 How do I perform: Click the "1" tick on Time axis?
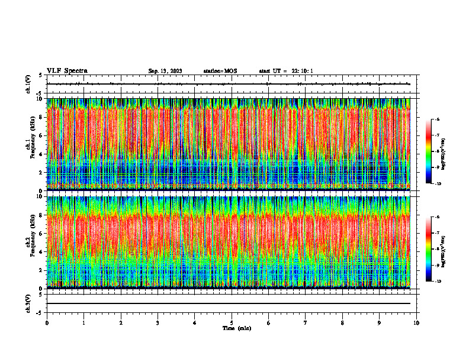pos(83,323)
